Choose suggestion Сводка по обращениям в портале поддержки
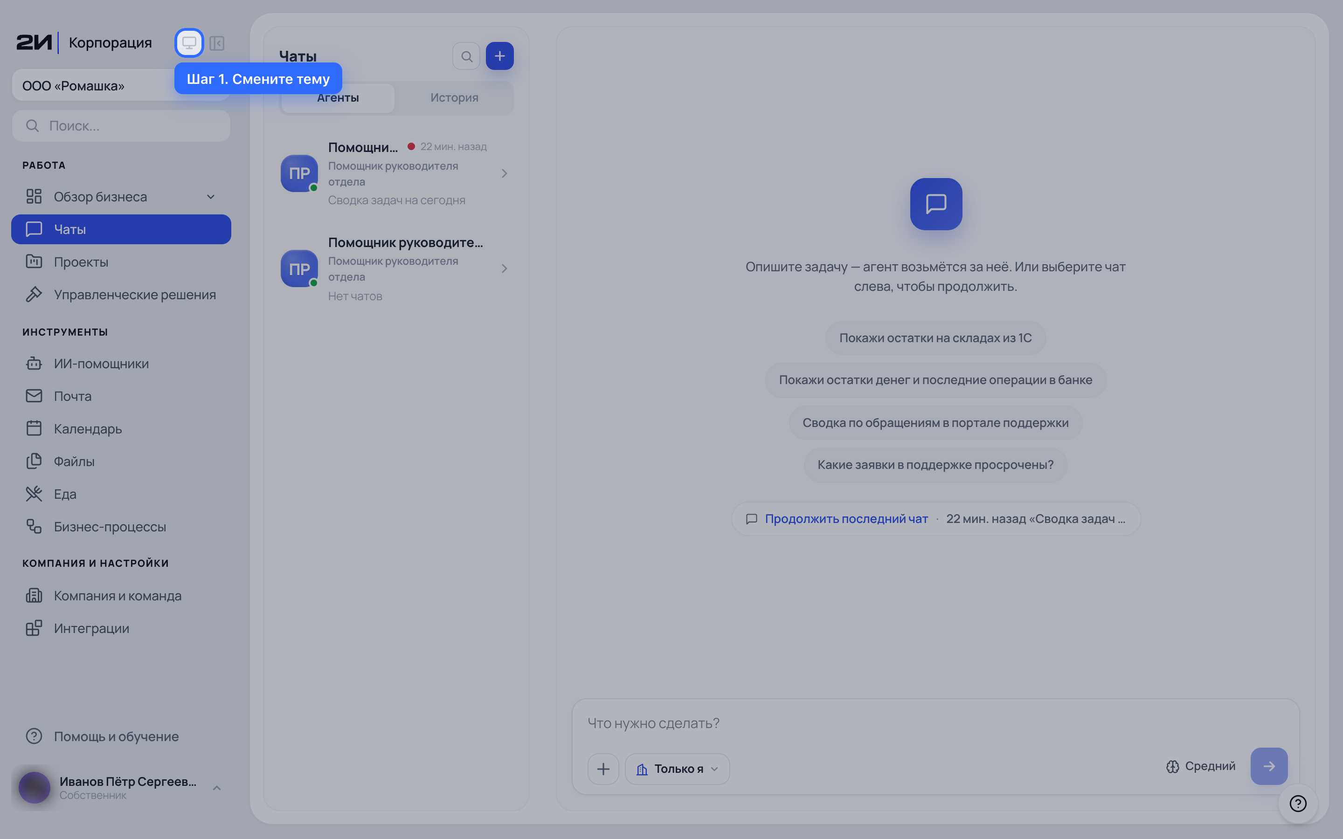 [935, 423]
